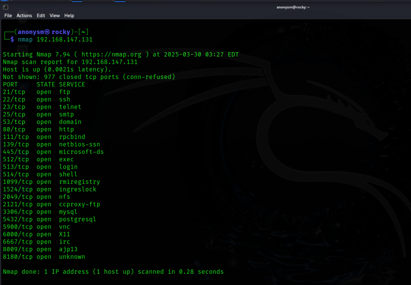This screenshot has width=411, height=285.
Task: Click the 1099/tcp port entry
Action: click(x=18, y=182)
